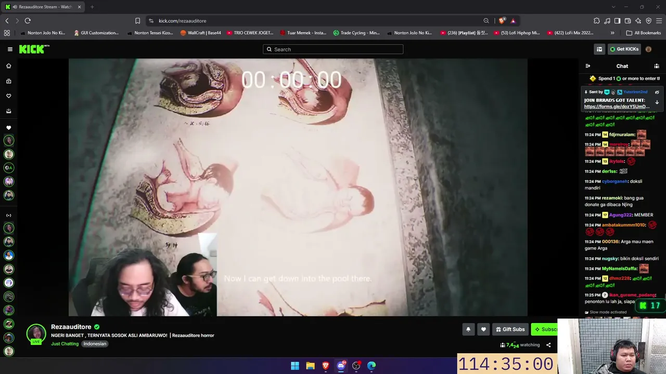Share the stream with the share icon
This screenshot has width=666, height=374.
tap(548, 345)
